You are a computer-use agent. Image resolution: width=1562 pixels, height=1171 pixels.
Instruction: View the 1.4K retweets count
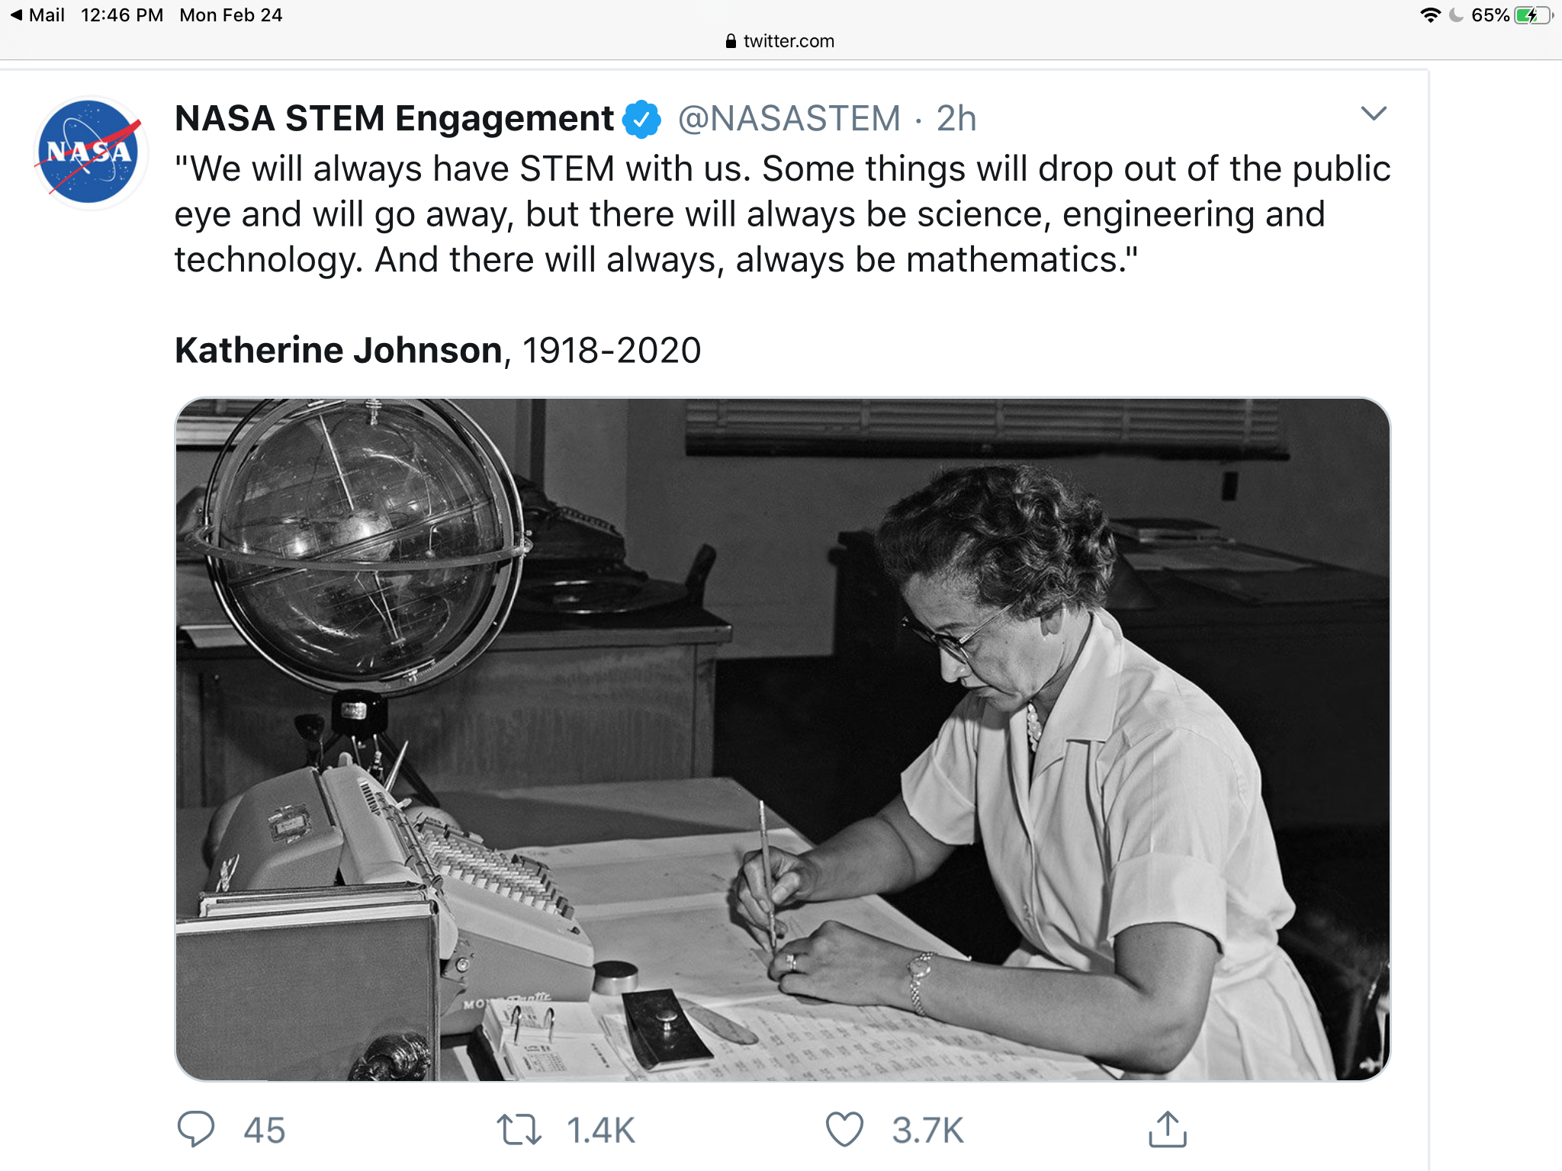(x=600, y=1130)
